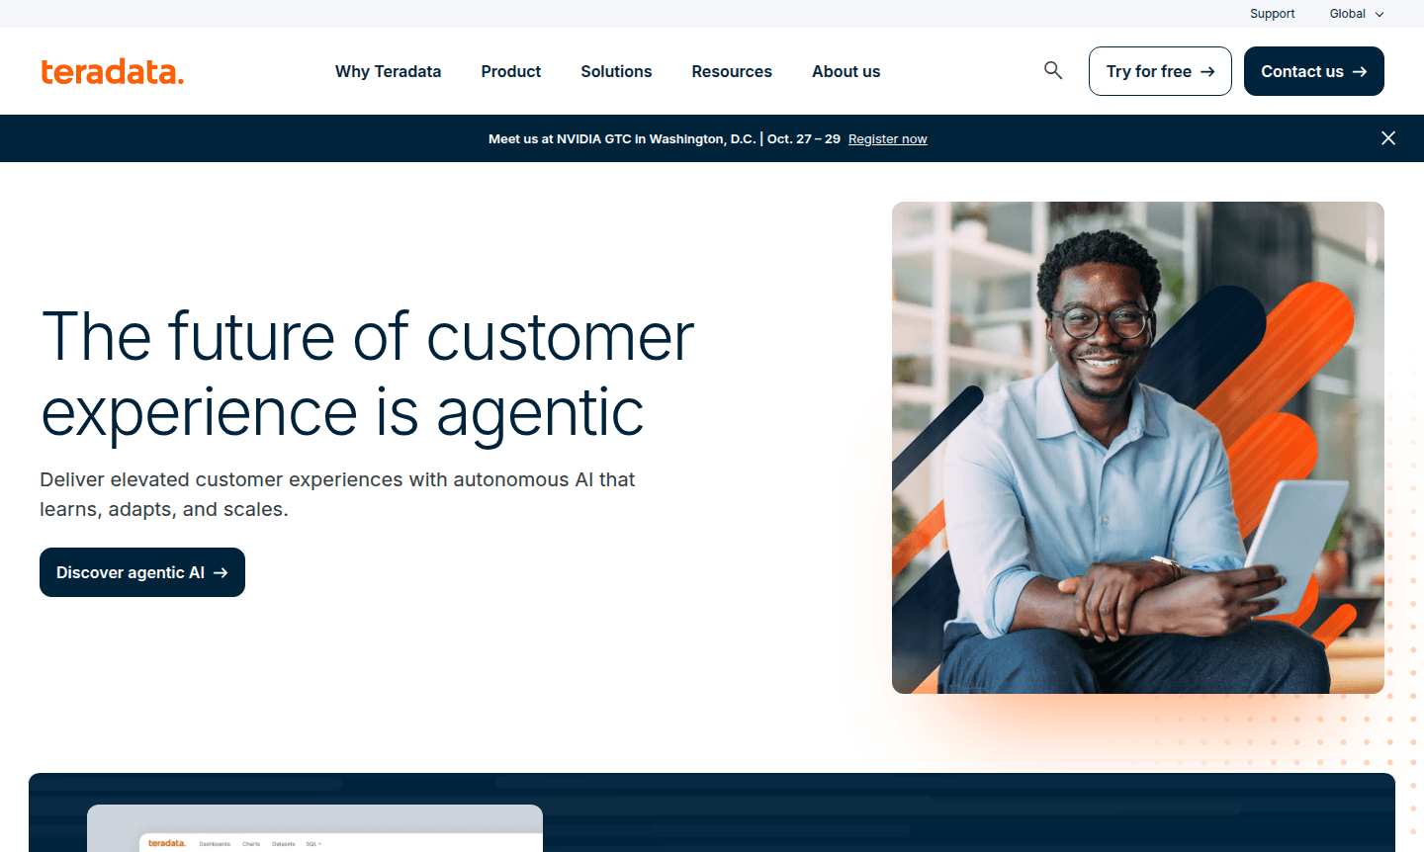The height and width of the screenshot is (852, 1424).
Task: Expand the chevron next to Global
Action: [x=1379, y=14]
